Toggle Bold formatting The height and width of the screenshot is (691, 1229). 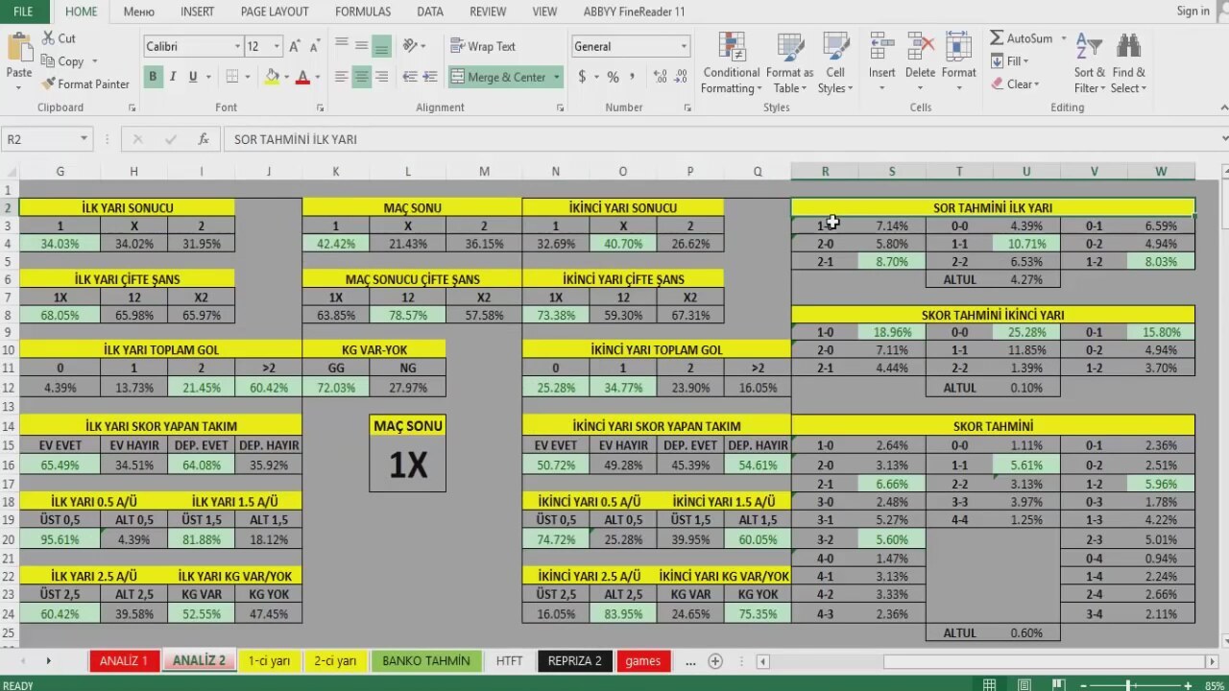click(x=153, y=77)
